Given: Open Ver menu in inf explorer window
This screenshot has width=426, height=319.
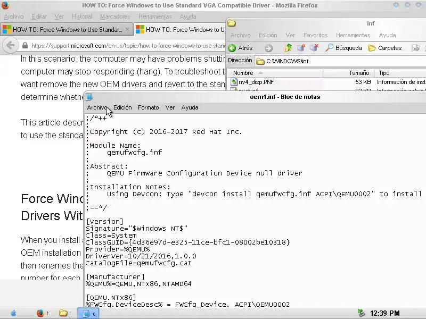Looking at the screenshot, I should [x=290, y=35].
